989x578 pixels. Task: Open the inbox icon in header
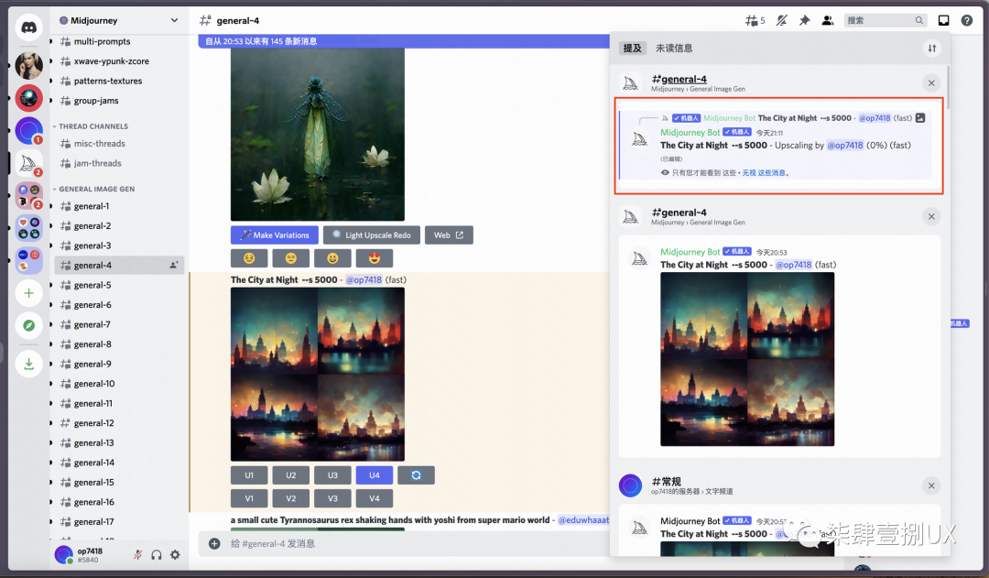coord(943,21)
